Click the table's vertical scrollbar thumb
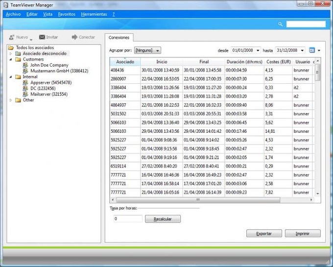 [x=317, y=73]
